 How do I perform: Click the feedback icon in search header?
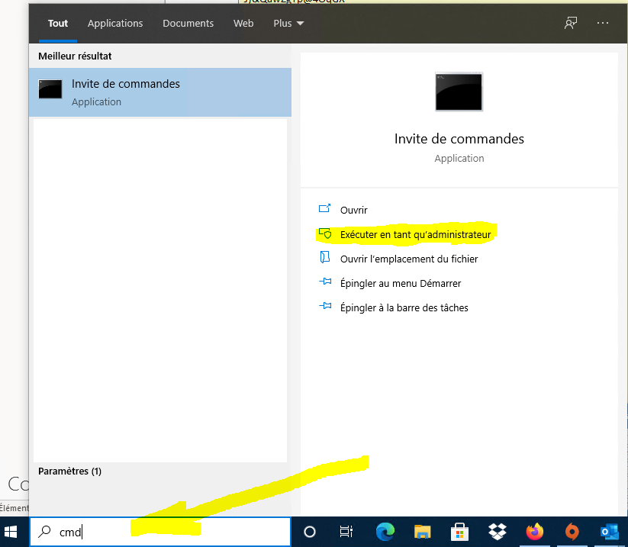point(571,23)
